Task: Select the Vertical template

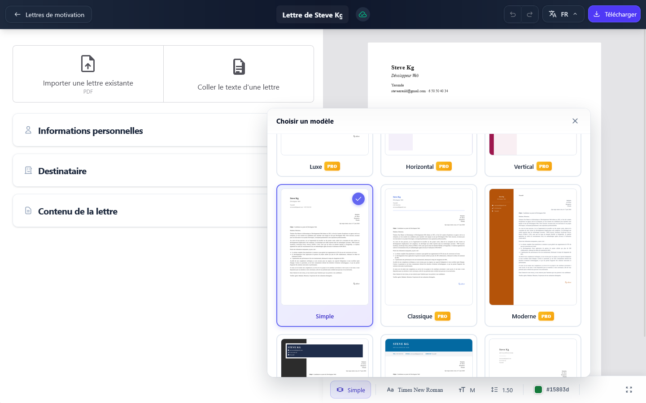Action: click(533, 155)
